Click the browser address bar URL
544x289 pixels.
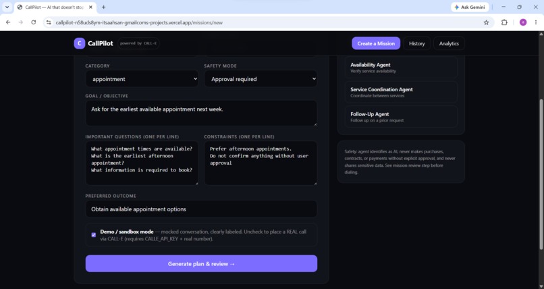click(x=139, y=22)
